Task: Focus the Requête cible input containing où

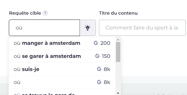Action: [x=44, y=28]
